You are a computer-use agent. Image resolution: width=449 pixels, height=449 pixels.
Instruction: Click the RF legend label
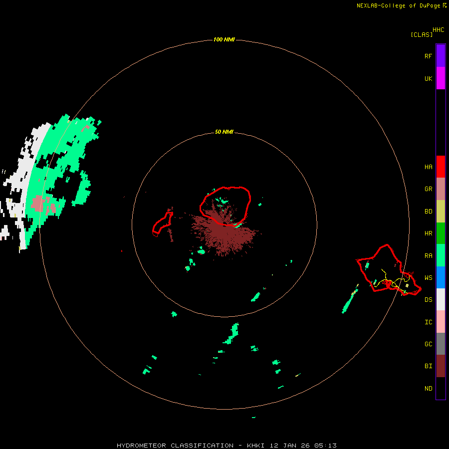[x=428, y=56]
